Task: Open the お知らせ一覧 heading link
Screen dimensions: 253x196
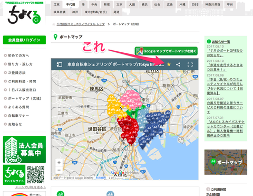Action: 221,42
